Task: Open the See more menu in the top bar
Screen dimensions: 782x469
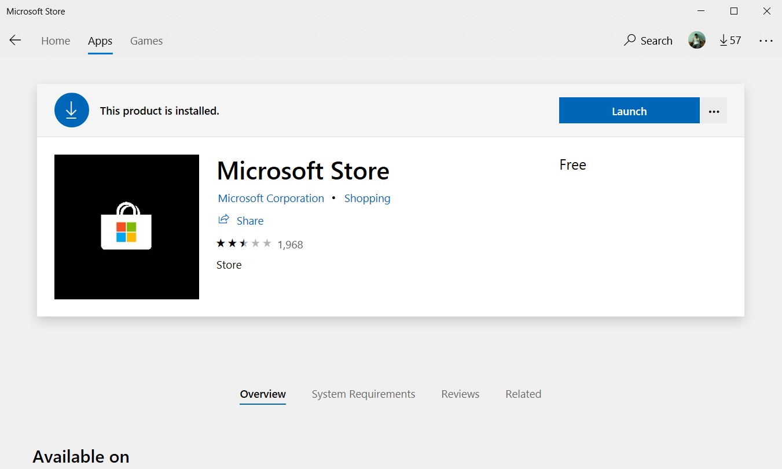Action: click(x=766, y=41)
